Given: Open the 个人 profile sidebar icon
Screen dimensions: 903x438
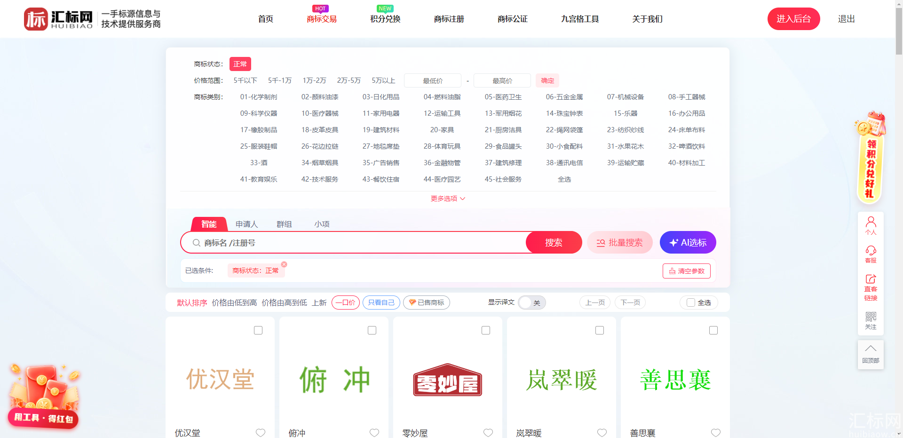Looking at the screenshot, I should click(x=871, y=226).
